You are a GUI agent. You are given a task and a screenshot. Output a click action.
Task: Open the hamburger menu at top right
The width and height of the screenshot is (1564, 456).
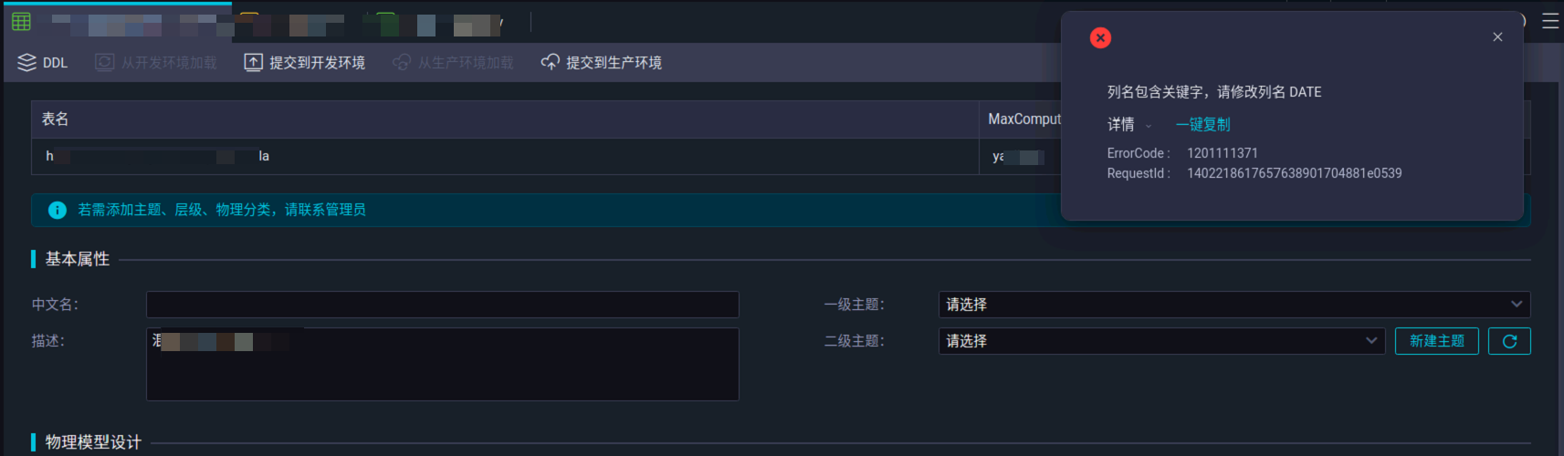coord(1550,21)
